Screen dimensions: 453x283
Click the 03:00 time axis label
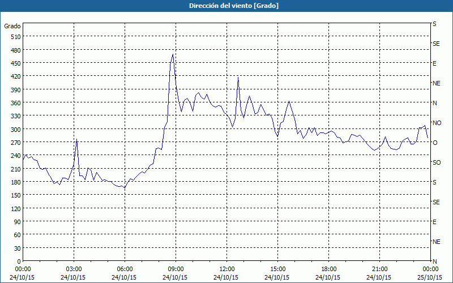click(74, 269)
